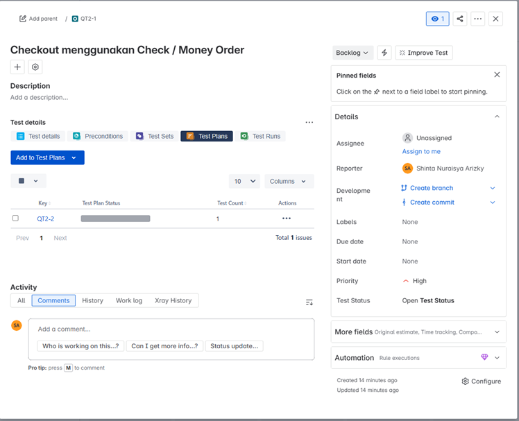This screenshot has height=421, width=519.
Task: Click the share icon at top right
Action: point(460,19)
